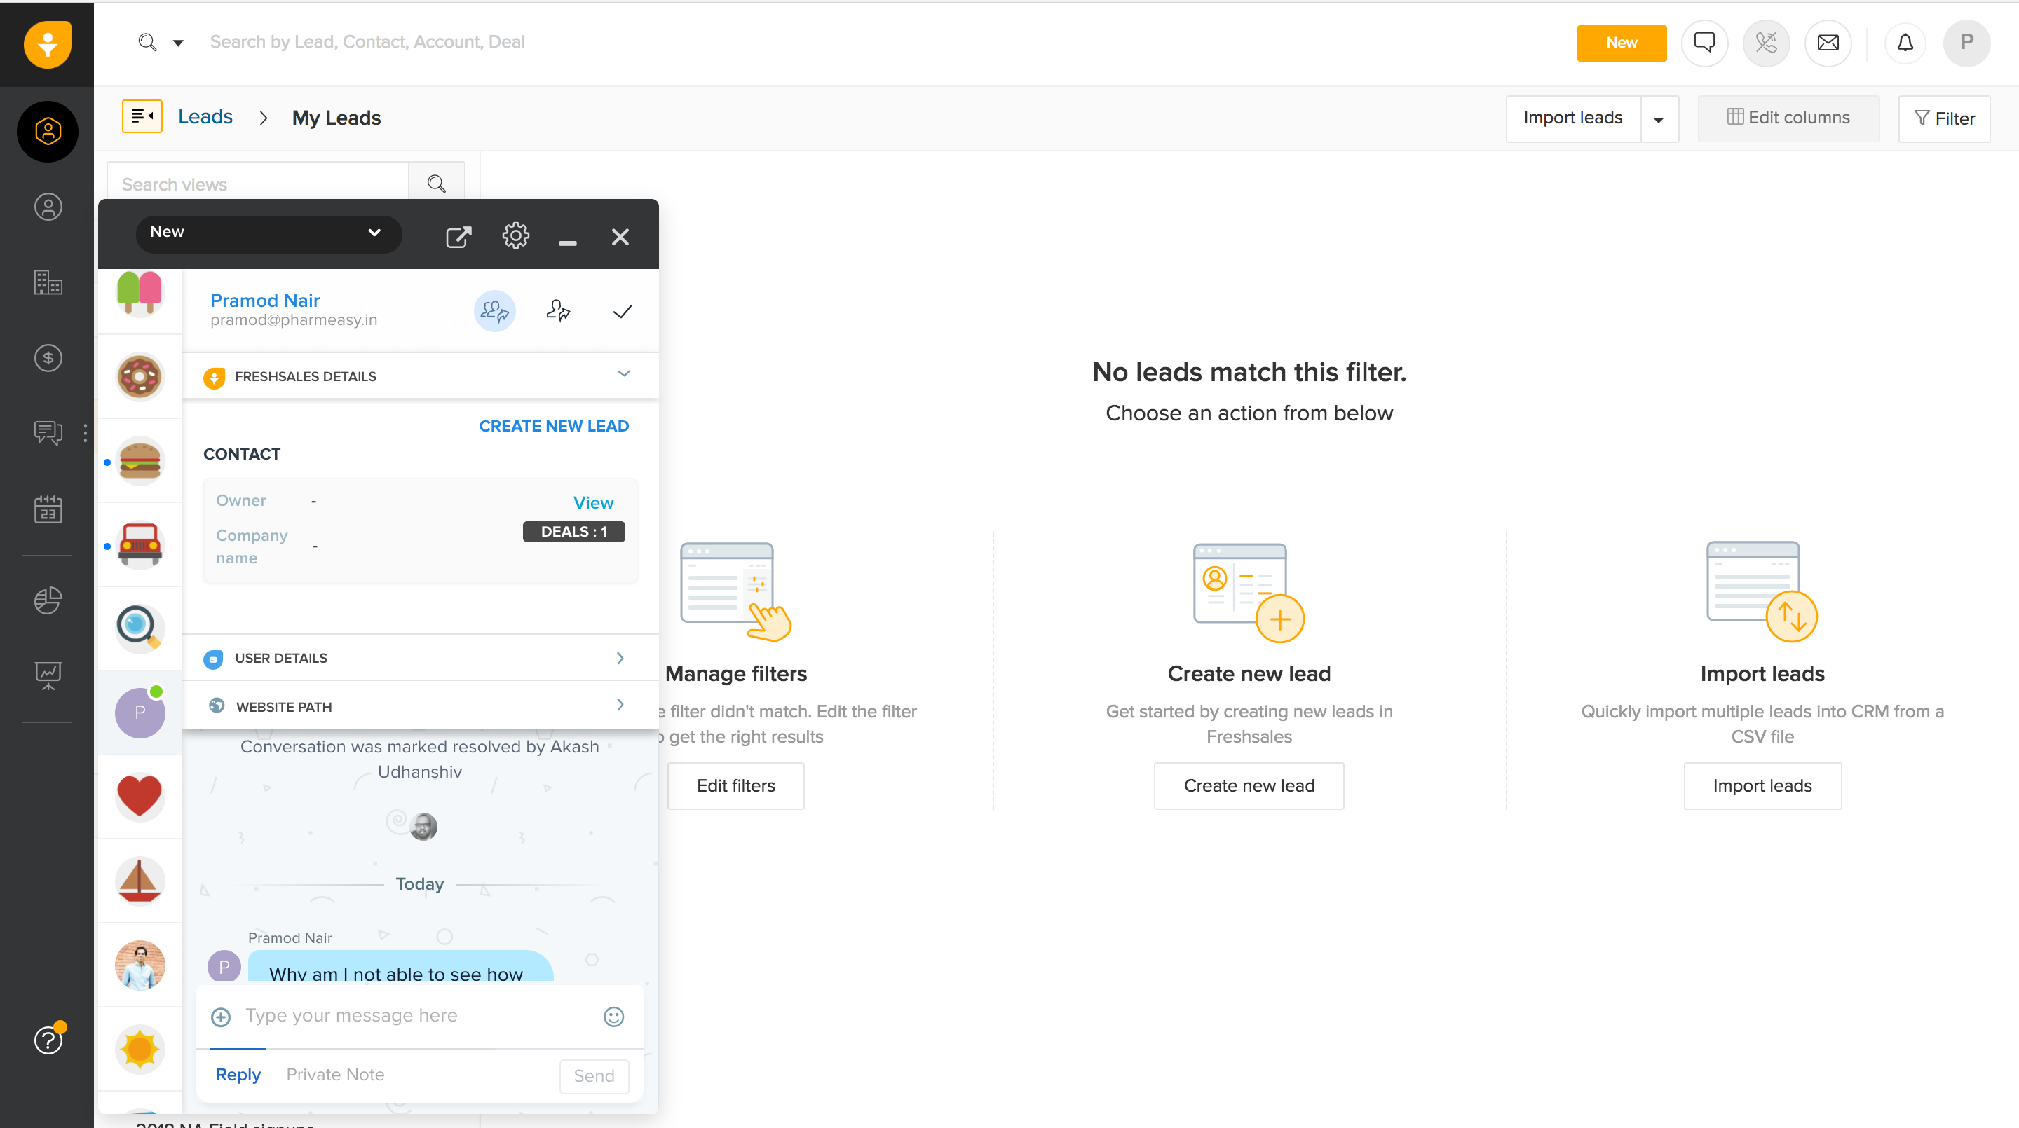Assign the conversation to an agent

click(x=557, y=310)
